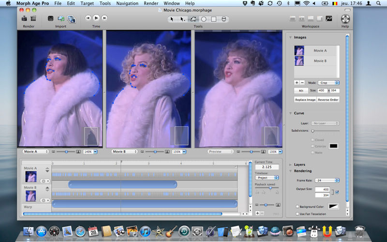Select the arrow-with-dot point selection tool
The image size is (387, 242).
coord(182,19)
